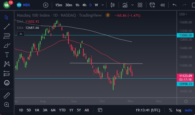
Task: Switch to 15m timeframe
Action: pos(59,5)
